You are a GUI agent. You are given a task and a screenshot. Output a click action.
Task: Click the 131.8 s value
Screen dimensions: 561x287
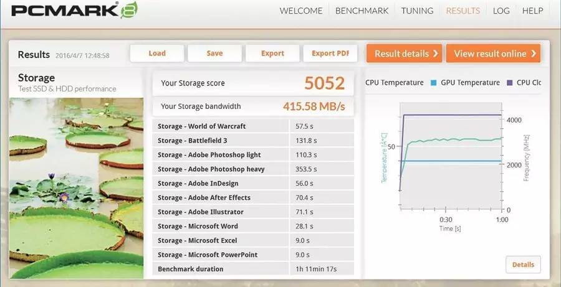[306, 141]
